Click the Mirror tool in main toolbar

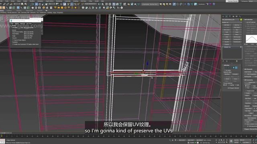point(99,4)
